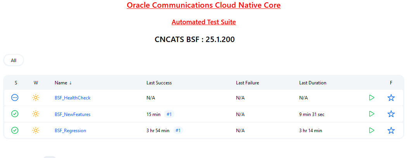Sort by the Last Failure column

coord(248,83)
